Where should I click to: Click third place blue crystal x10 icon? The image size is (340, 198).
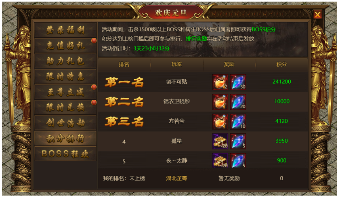[x=238, y=122]
